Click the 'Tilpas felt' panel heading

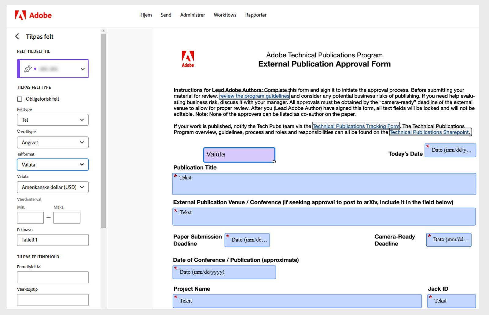(40, 37)
